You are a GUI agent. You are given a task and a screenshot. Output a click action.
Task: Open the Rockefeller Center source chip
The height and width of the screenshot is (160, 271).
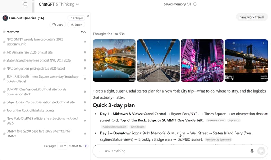point(216,120)
